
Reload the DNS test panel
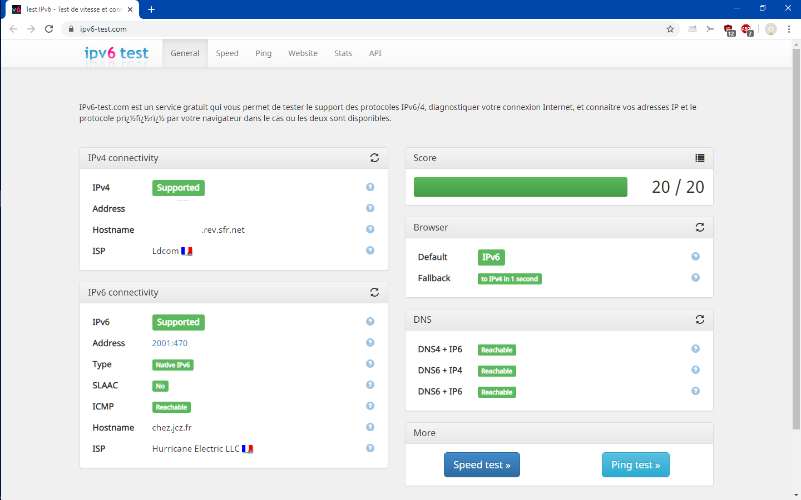[700, 320]
